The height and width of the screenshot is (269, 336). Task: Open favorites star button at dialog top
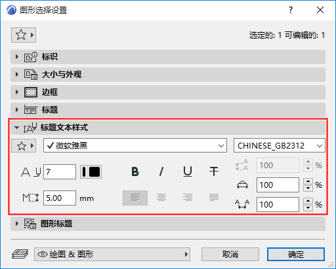point(24,35)
